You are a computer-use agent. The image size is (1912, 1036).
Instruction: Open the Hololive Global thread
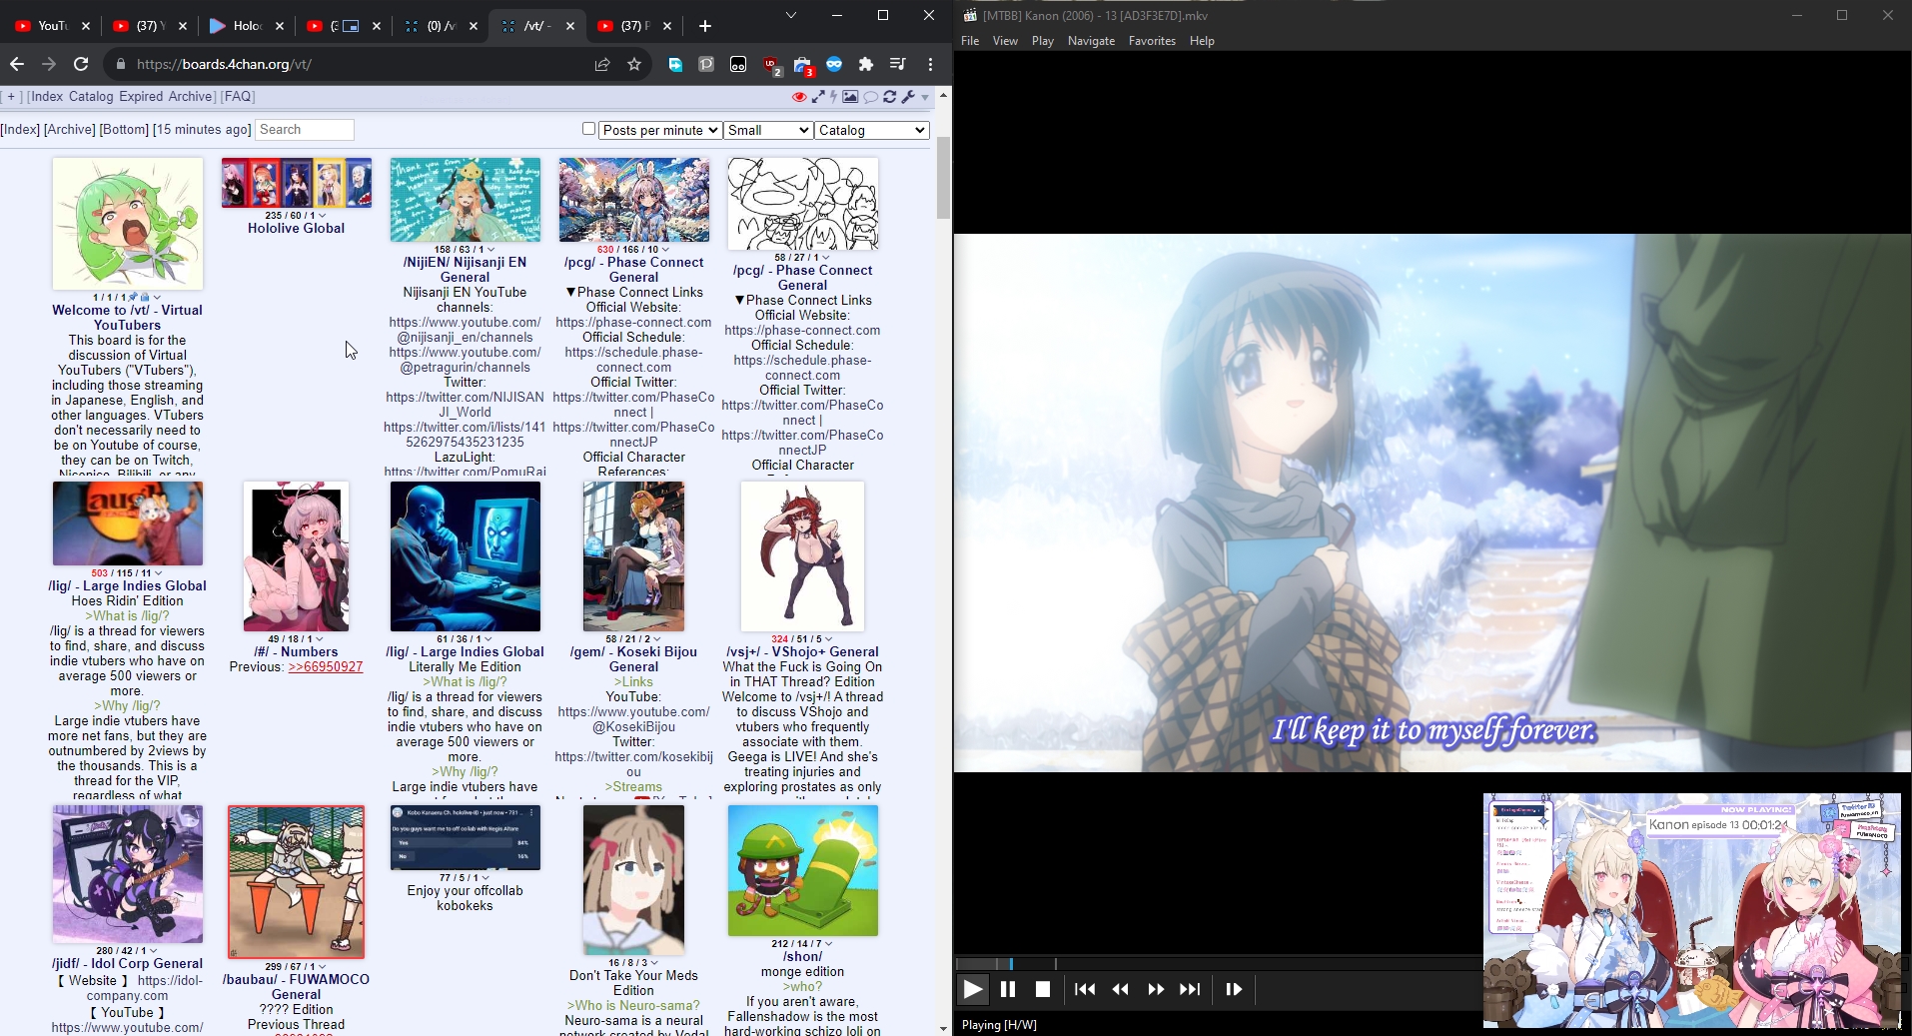coord(296,228)
